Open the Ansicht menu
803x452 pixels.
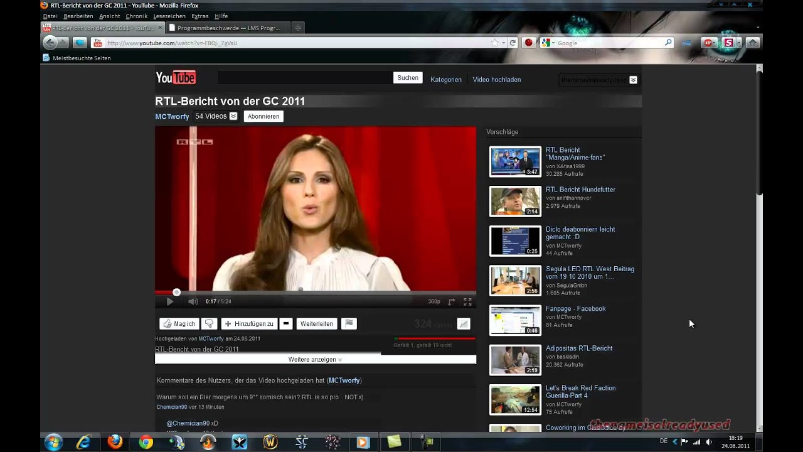(x=109, y=16)
